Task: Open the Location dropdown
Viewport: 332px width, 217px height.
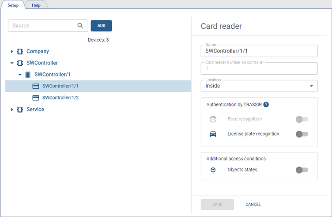Action: [x=259, y=86]
